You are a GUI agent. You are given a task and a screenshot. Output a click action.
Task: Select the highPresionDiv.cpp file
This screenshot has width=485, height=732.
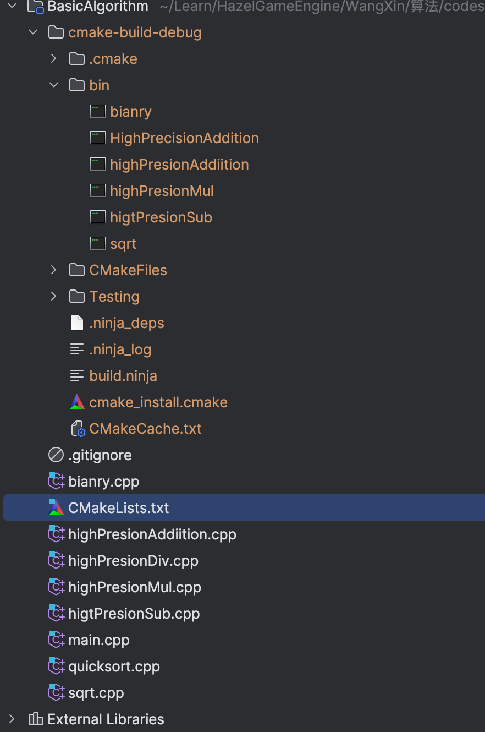133,561
